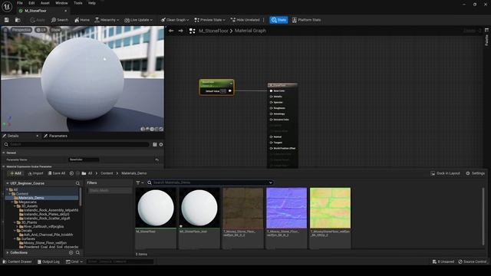491x276 pixels.
Task: Open the viewport Show menu
Action: click(55, 30)
